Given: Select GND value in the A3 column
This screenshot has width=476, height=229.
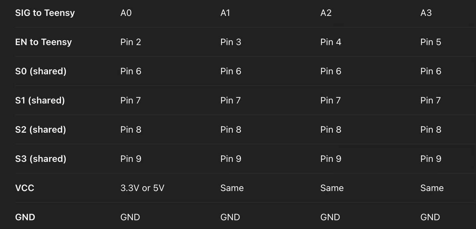Looking at the screenshot, I should click(x=430, y=217).
